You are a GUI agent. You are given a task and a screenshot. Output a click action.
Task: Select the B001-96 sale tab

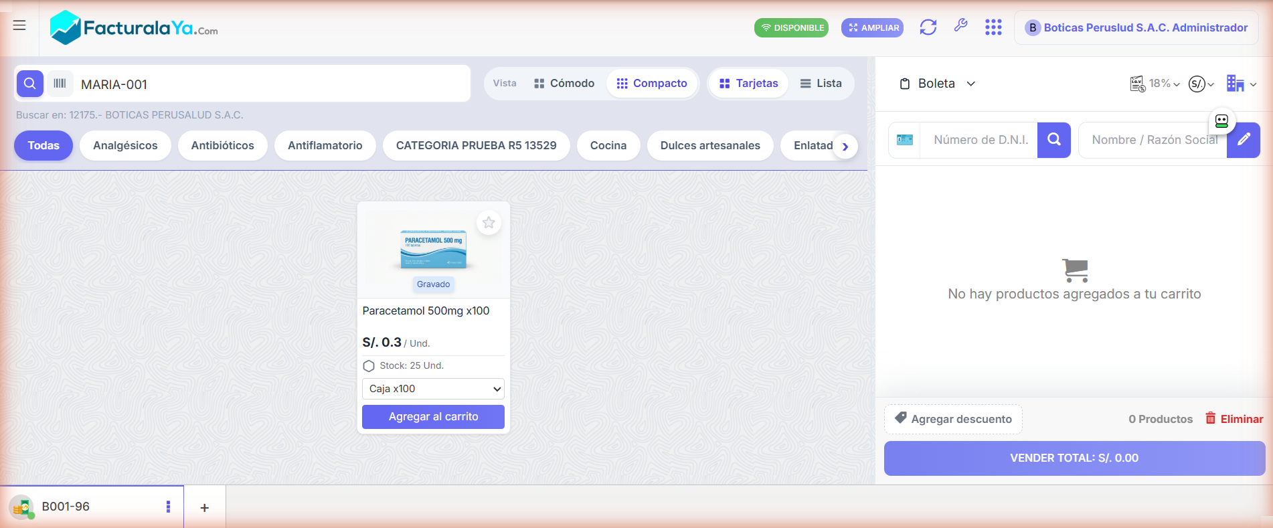coord(92,507)
